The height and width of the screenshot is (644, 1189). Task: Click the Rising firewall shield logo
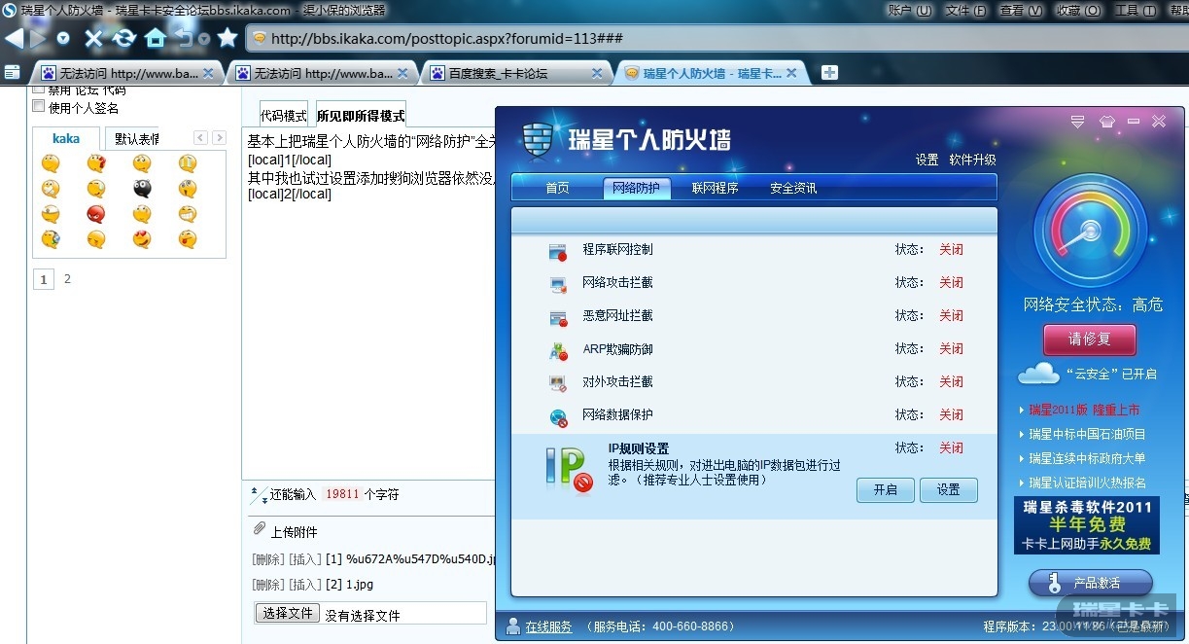pyautogui.click(x=538, y=139)
